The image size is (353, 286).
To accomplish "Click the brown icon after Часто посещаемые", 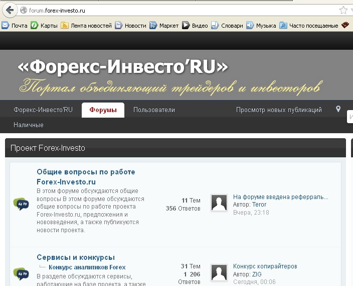I will [x=345, y=25].
